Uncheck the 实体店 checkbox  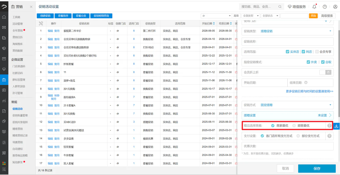tap(287, 52)
